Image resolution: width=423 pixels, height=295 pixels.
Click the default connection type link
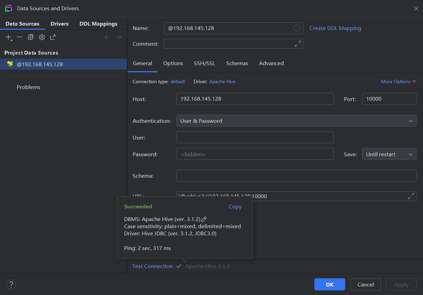click(x=178, y=82)
